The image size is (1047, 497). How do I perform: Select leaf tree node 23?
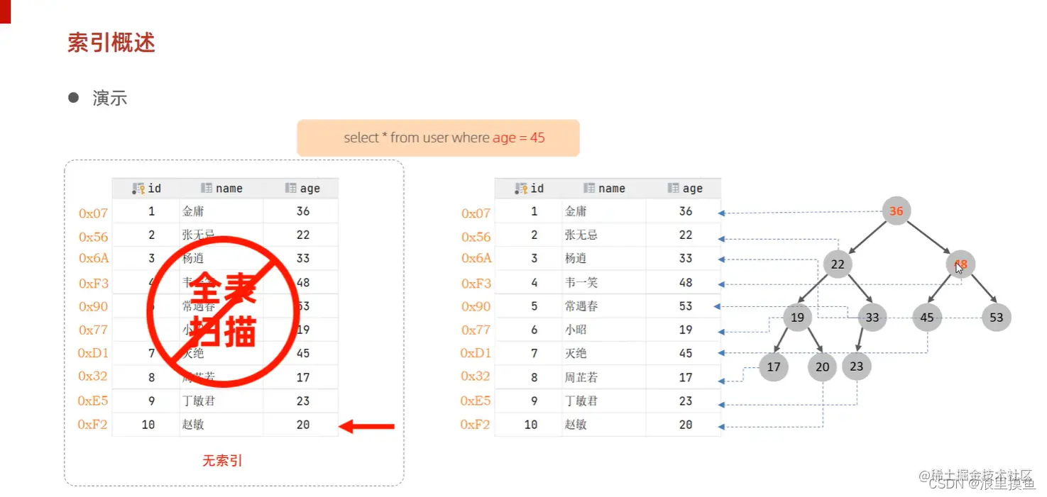point(857,367)
